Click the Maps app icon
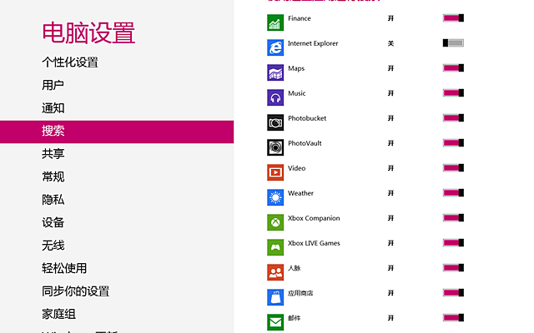This screenshot has height=333, width=534. point(275,72)
